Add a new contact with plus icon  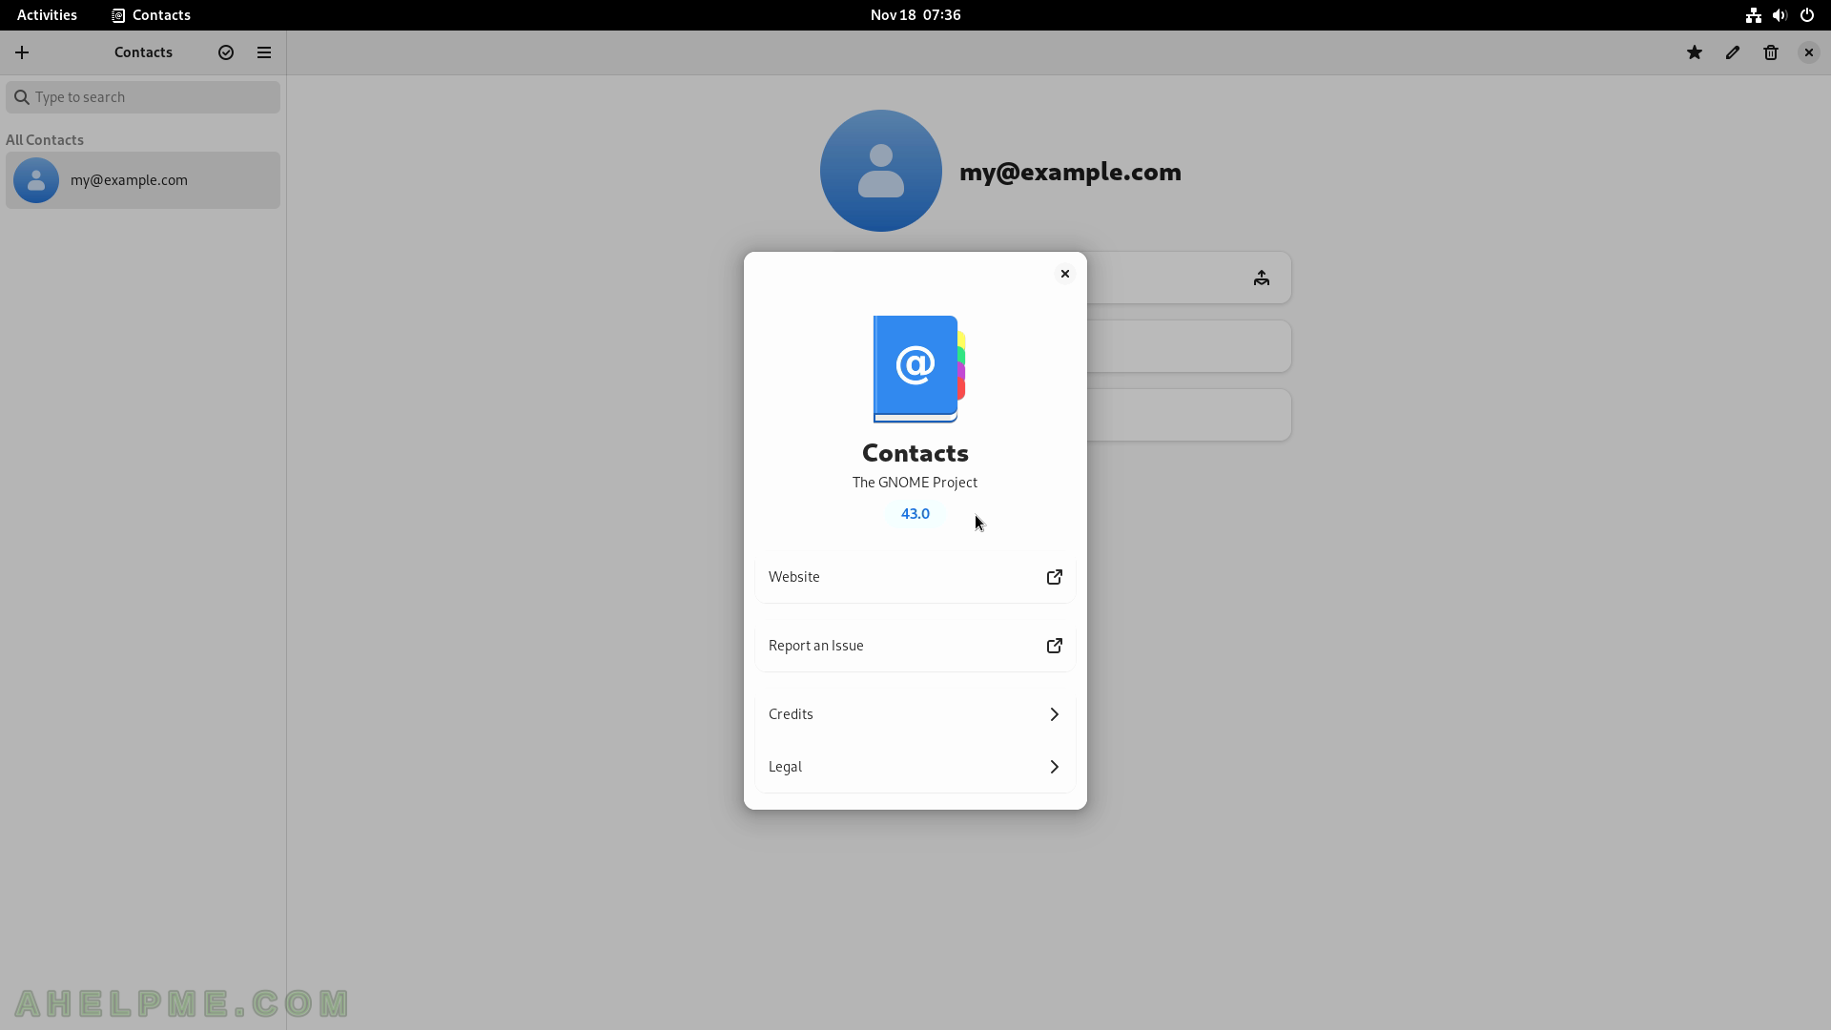tap(22, 52)
